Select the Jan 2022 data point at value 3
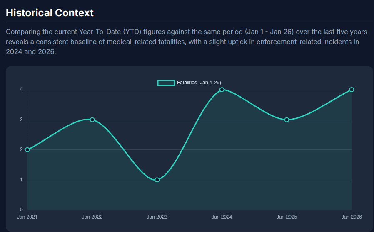The image size is (374, 232). tap(92, 120)
